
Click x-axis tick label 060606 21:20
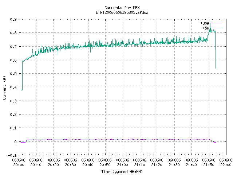[x=157, y=163]
